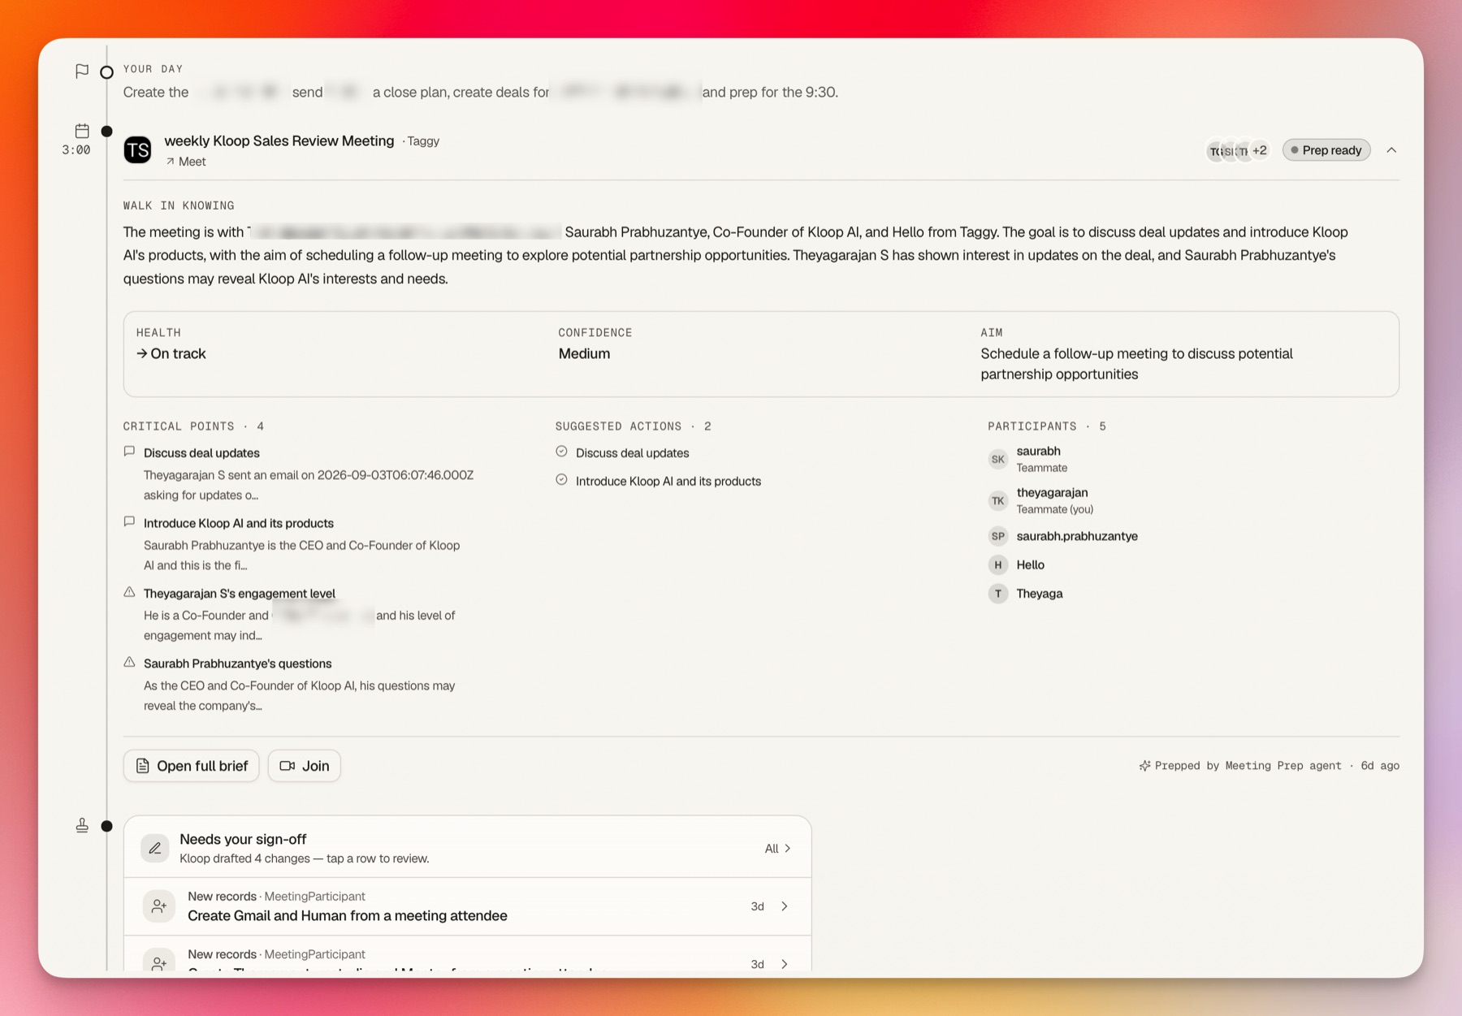This screenshot has width=1462, height=1016.
Task: Click the warning icon beside Theyagarajan S's engagement level
Action: 129,592
